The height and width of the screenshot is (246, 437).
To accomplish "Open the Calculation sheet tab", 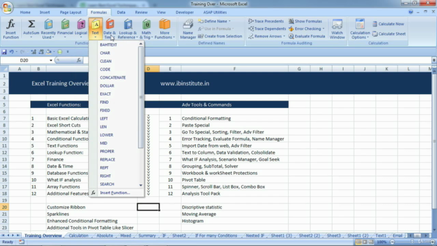I will tap(79, 235).
